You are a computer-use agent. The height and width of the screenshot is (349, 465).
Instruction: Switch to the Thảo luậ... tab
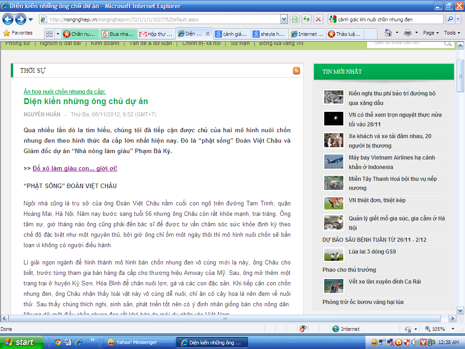(344, 34)
